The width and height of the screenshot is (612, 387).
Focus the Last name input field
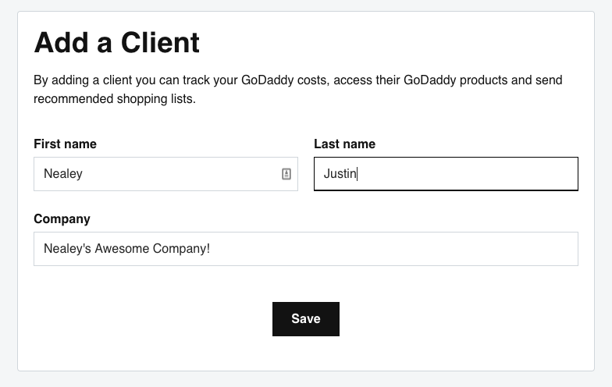(447, 174)
